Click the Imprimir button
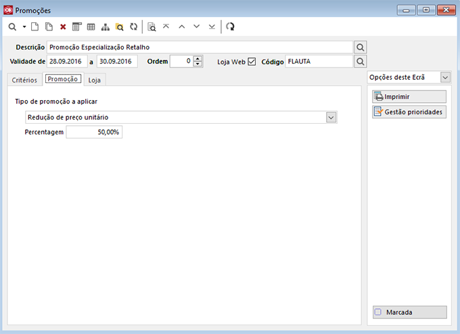The height and width of the screenshot is (334, 460). click(x=409, y=97)
